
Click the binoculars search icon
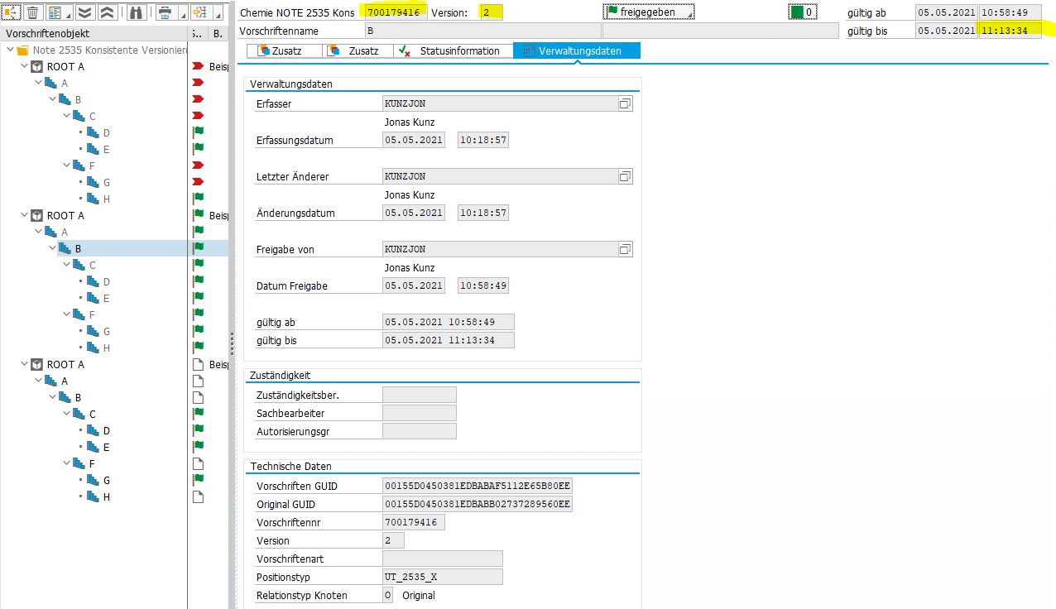[137, 12]
